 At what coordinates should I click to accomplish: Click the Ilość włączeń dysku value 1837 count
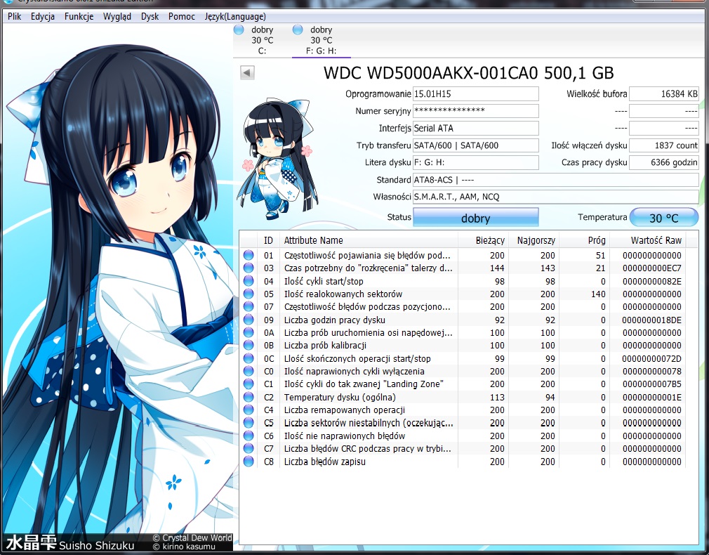coord(664,145)
